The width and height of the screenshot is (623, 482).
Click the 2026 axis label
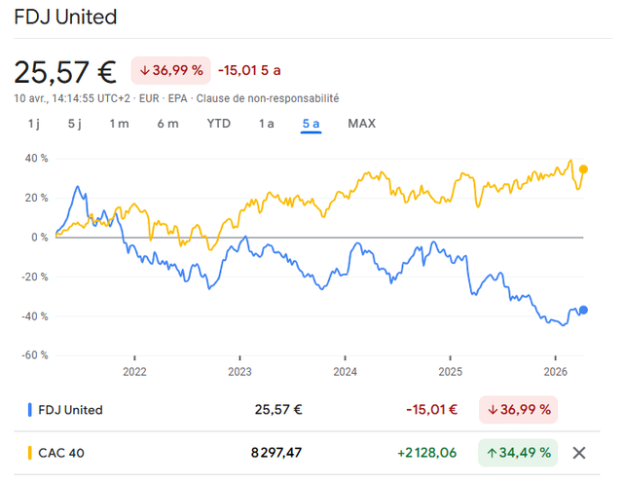click(x=556, y=372)
